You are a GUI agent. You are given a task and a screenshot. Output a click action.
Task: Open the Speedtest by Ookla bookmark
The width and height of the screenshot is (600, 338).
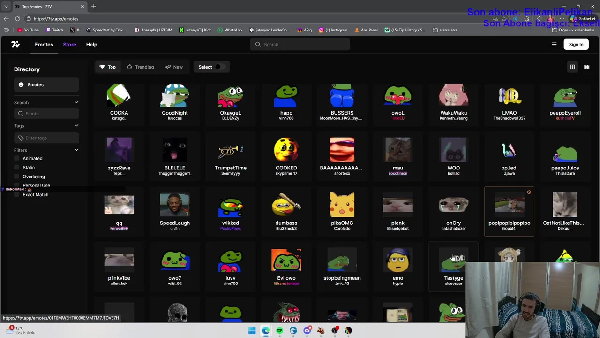(105, 30)
